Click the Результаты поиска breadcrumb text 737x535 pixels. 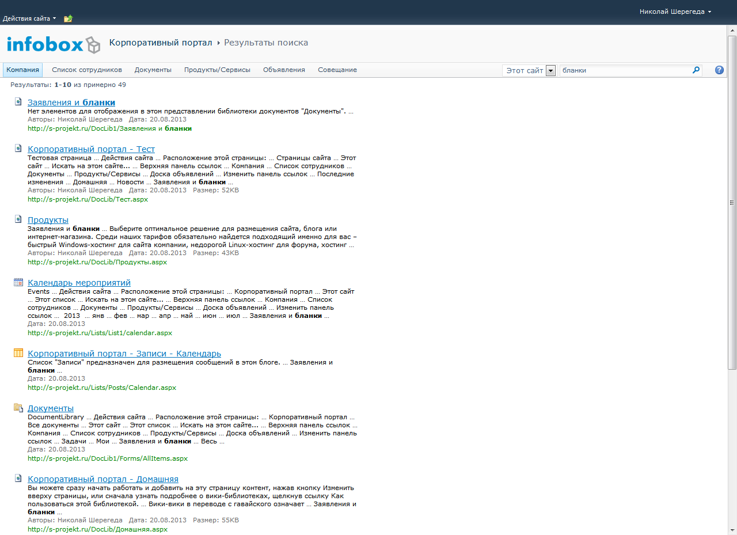point(266,43)
